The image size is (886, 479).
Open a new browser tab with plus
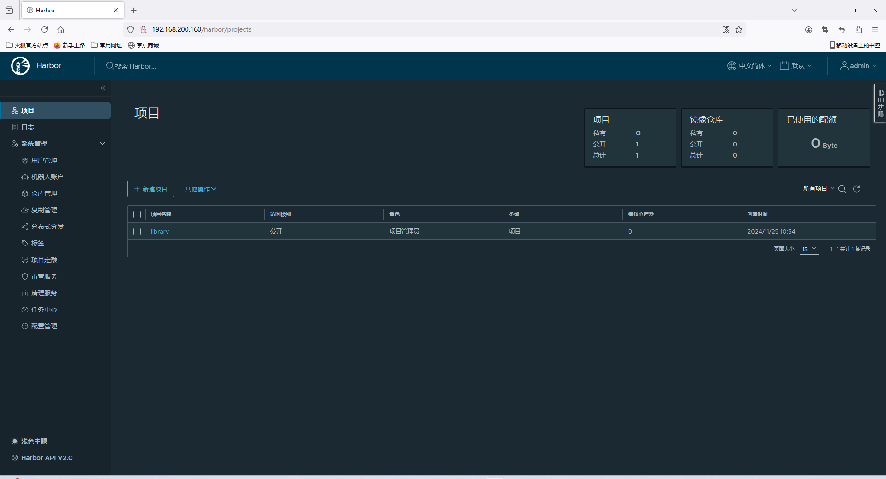click(x=134, y=10)
